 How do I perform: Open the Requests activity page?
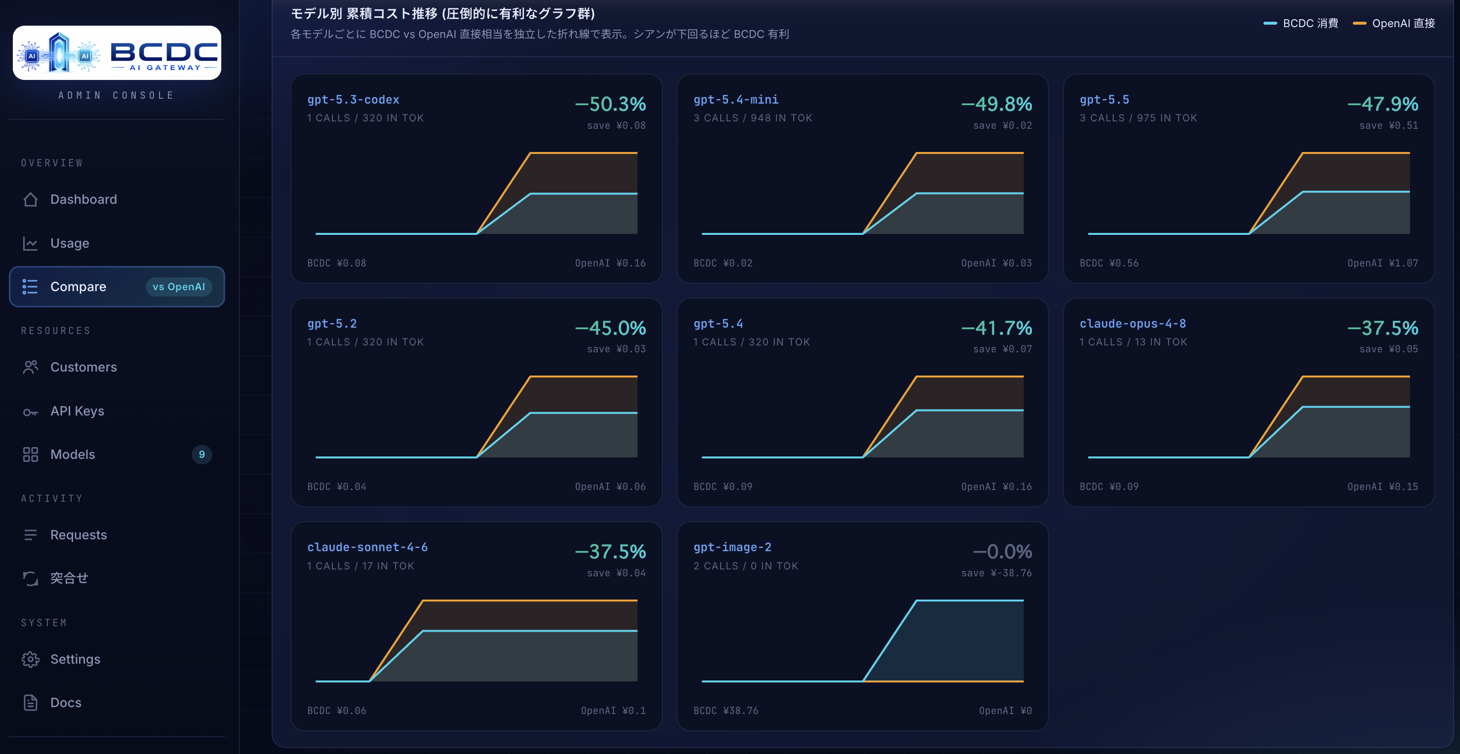click(117, 535)
